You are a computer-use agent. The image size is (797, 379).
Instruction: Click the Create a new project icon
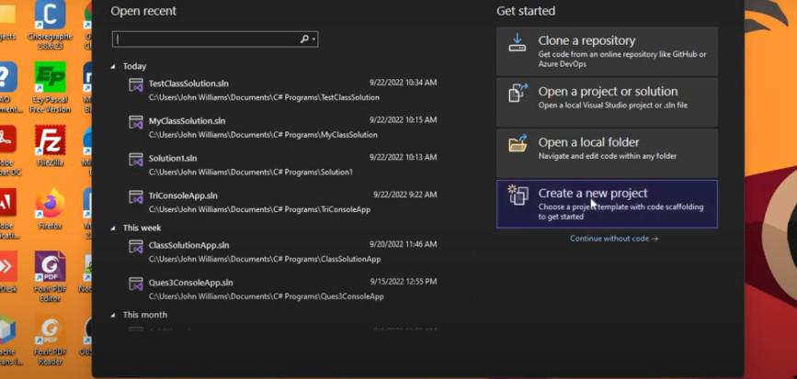tap(518, 195)
